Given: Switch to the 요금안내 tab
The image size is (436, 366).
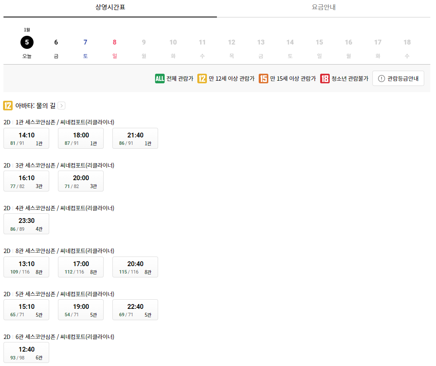Looking at the screenshot, I should 323,7.
